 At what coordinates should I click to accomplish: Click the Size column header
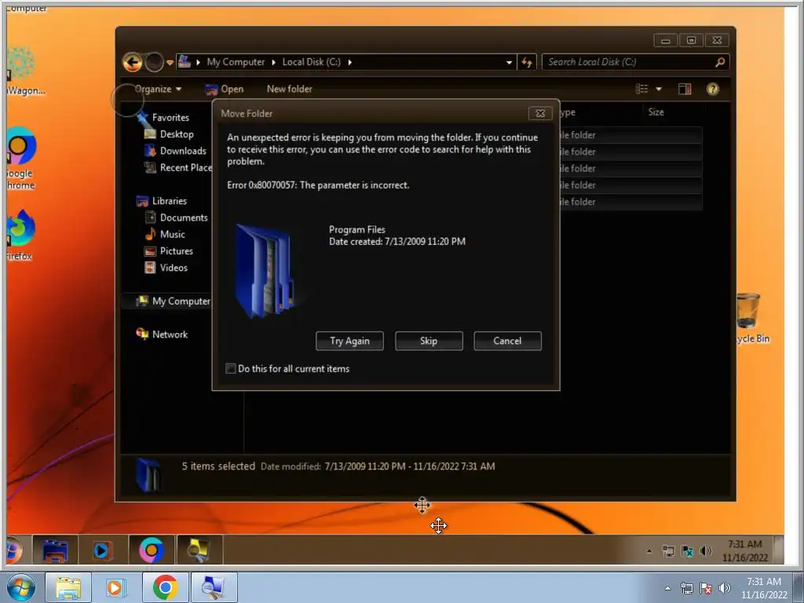pos(656,112)
